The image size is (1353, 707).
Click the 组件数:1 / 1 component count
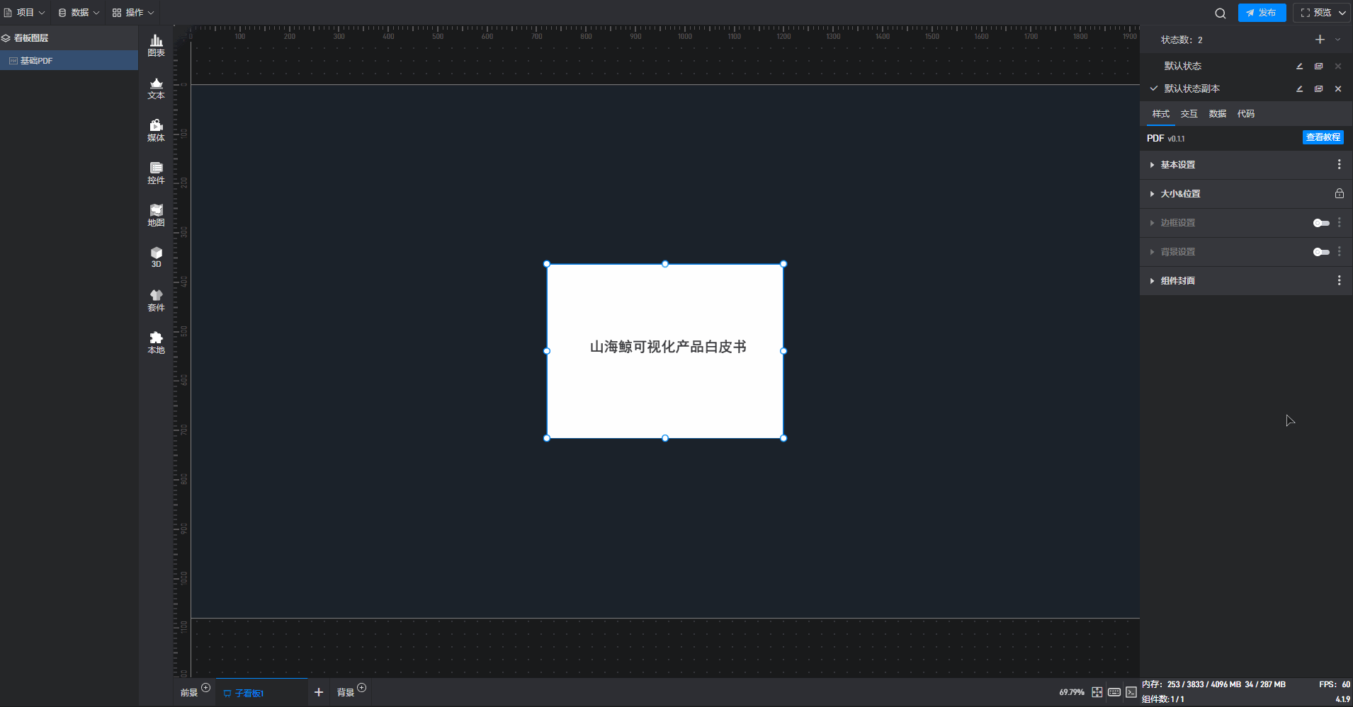tap(1162, 699)
